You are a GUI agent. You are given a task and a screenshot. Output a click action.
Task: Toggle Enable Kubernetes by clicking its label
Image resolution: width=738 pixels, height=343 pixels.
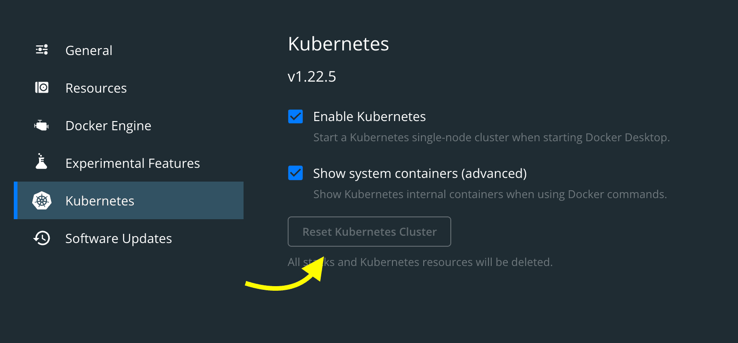[369, 116]
